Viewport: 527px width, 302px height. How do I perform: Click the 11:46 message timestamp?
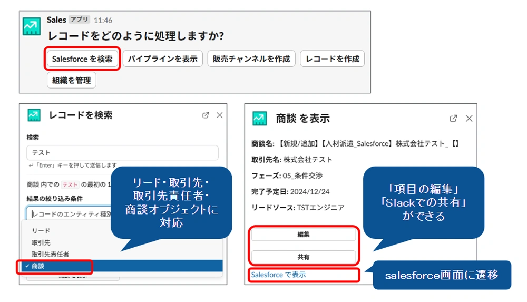[x=103, y=20]
